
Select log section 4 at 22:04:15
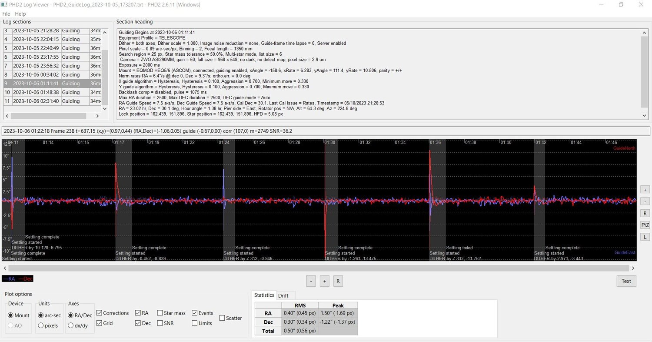[x=52, y=39]
